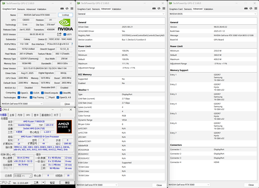Toggle the Ray Tracing checkbox

pyautogui.click(x=31, y=97)
